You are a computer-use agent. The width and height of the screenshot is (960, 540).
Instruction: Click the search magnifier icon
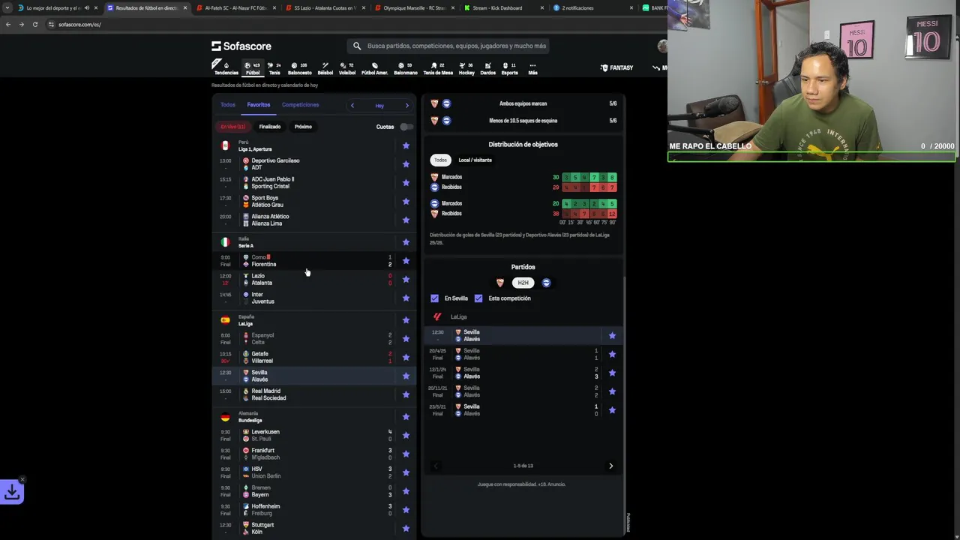tap(357, 46)
